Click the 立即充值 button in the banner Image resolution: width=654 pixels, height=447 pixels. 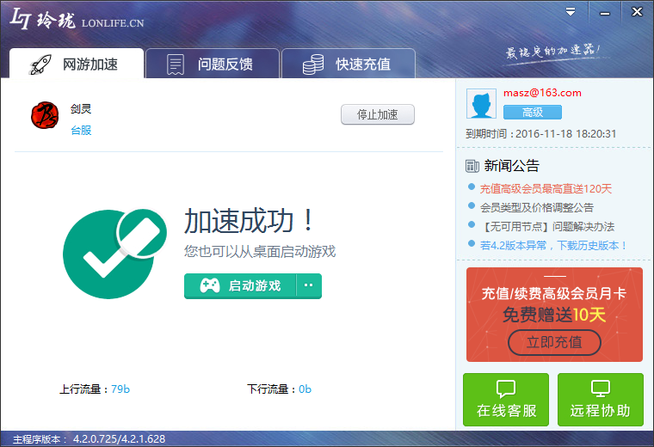click(x=554, y=341)
